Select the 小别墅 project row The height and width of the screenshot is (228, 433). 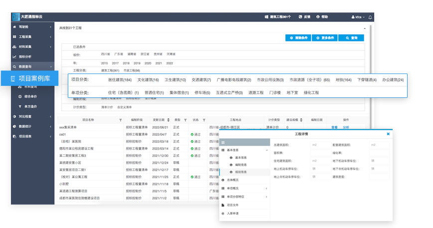click(x=138, y=184)
